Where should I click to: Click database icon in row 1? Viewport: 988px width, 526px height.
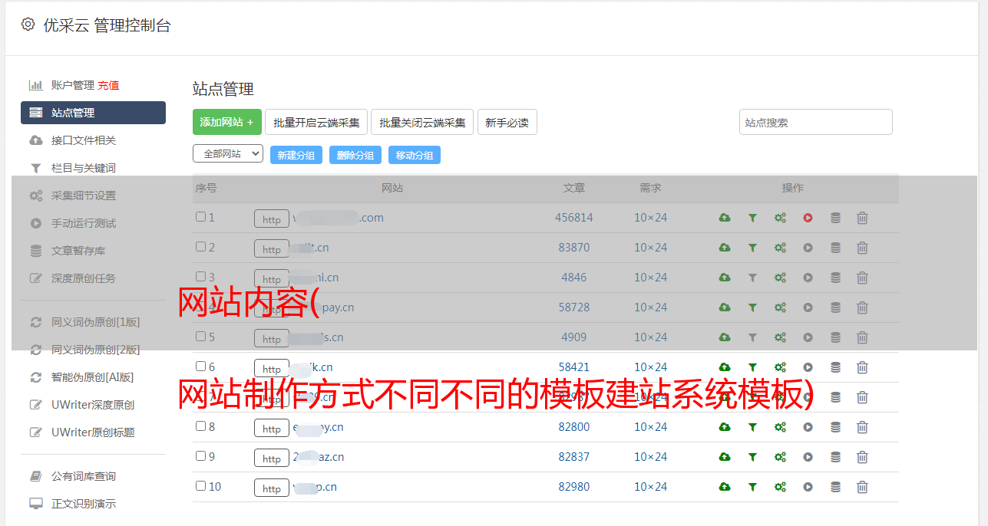pos(835,218)
